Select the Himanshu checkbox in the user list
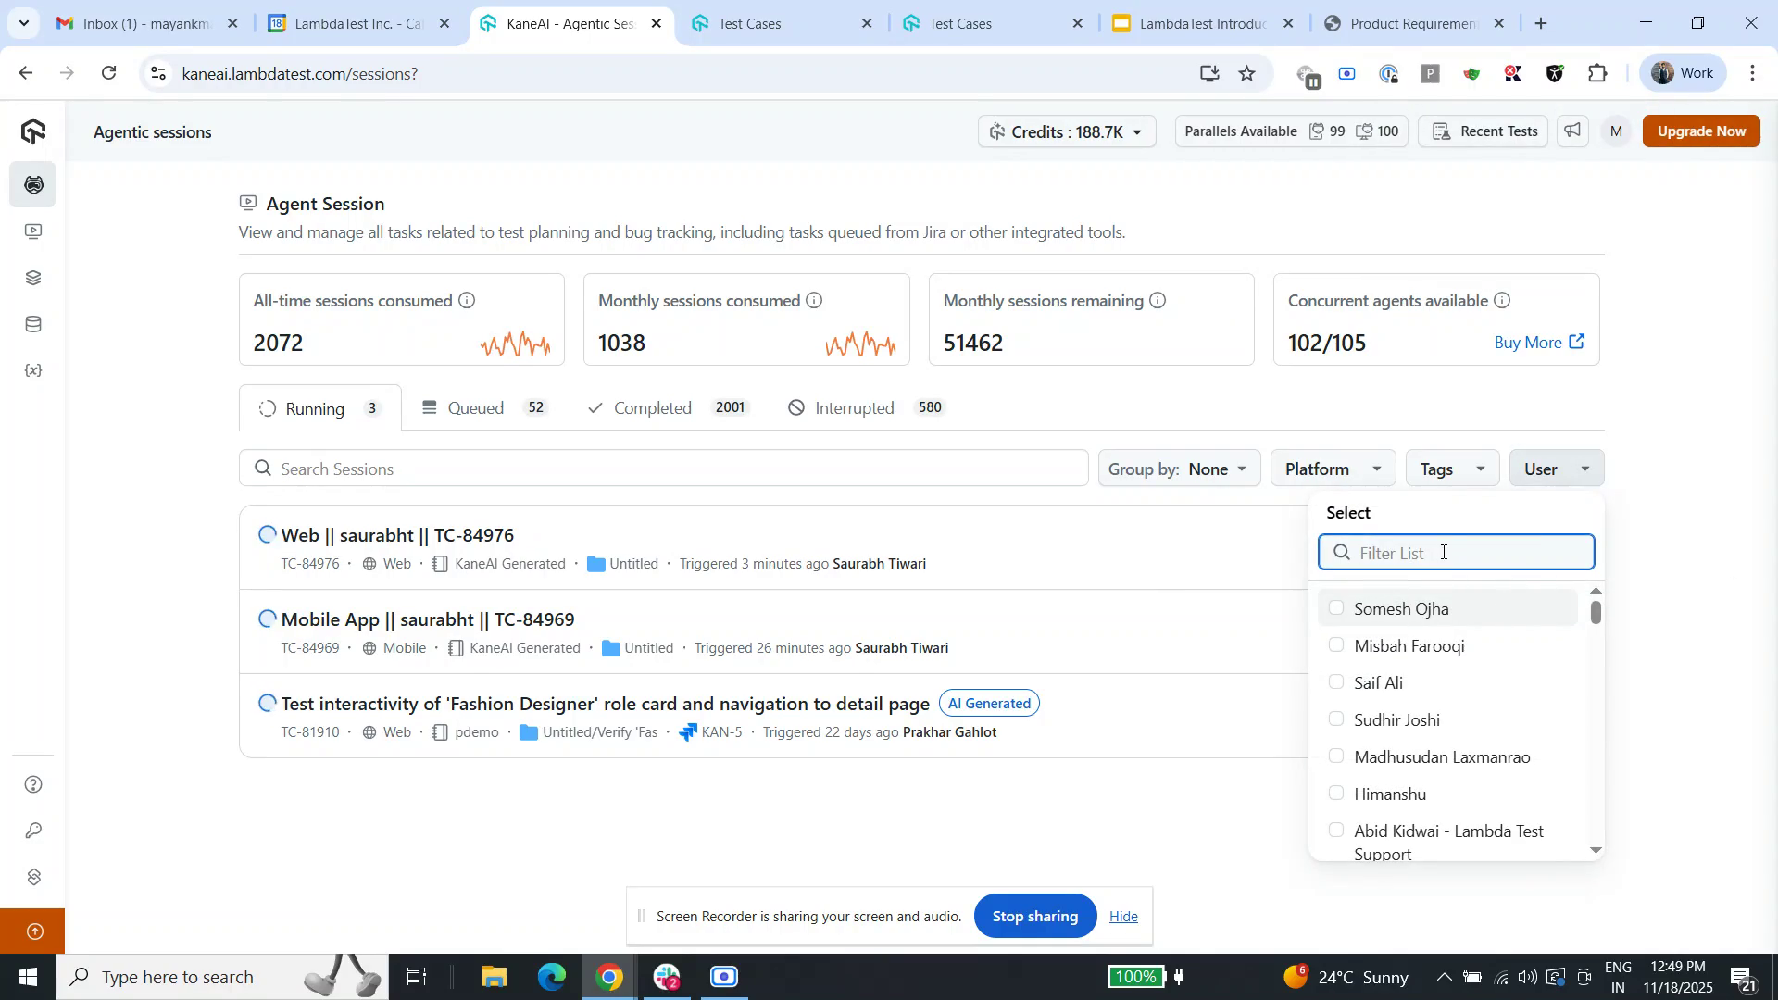The height and width of the screenshot is (1000, 1778). point(1336,794)
